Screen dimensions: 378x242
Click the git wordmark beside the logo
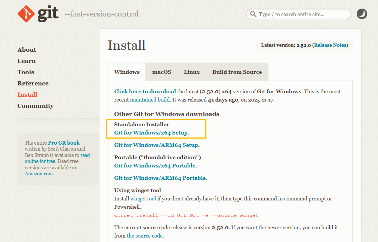48,14
